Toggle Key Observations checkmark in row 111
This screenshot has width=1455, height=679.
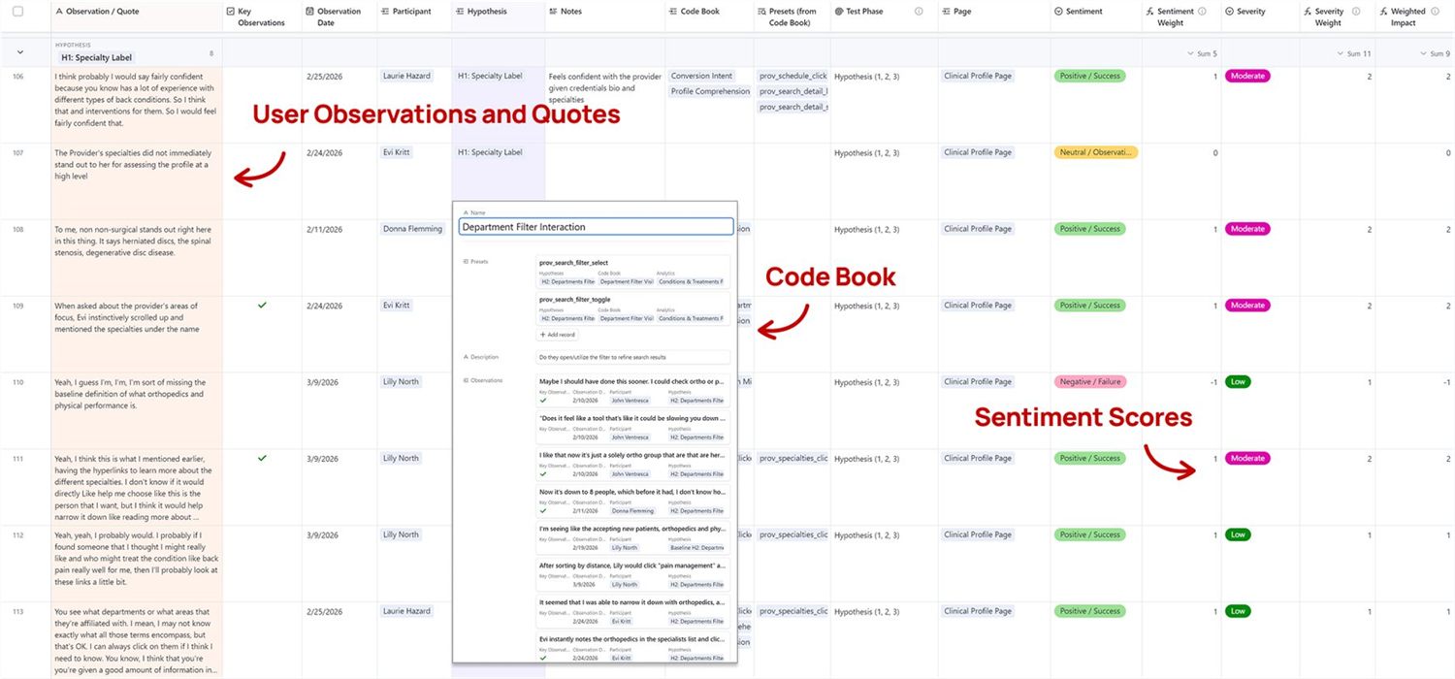click(262, 458)
